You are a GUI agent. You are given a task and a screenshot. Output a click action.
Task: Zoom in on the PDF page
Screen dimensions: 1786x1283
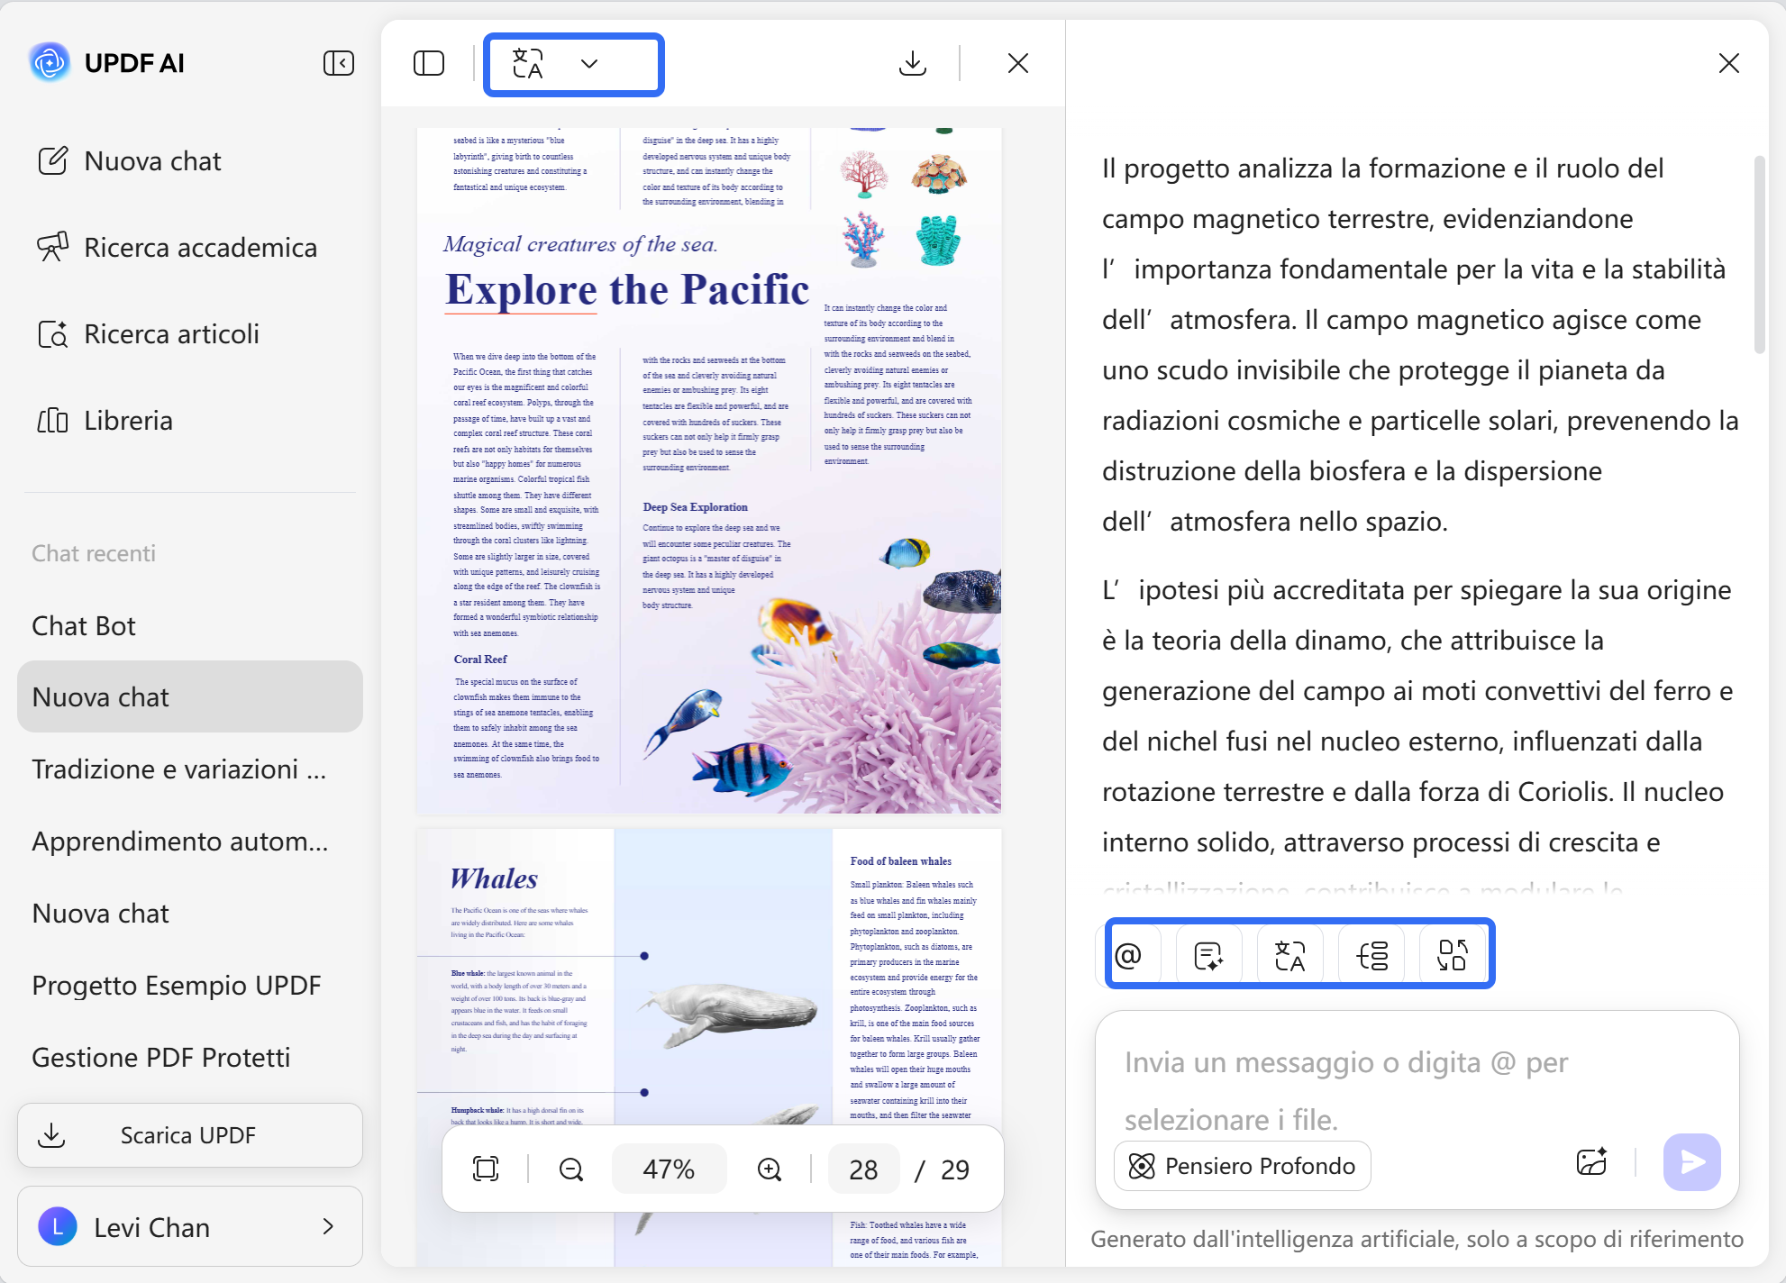[x=770, y=1169]
